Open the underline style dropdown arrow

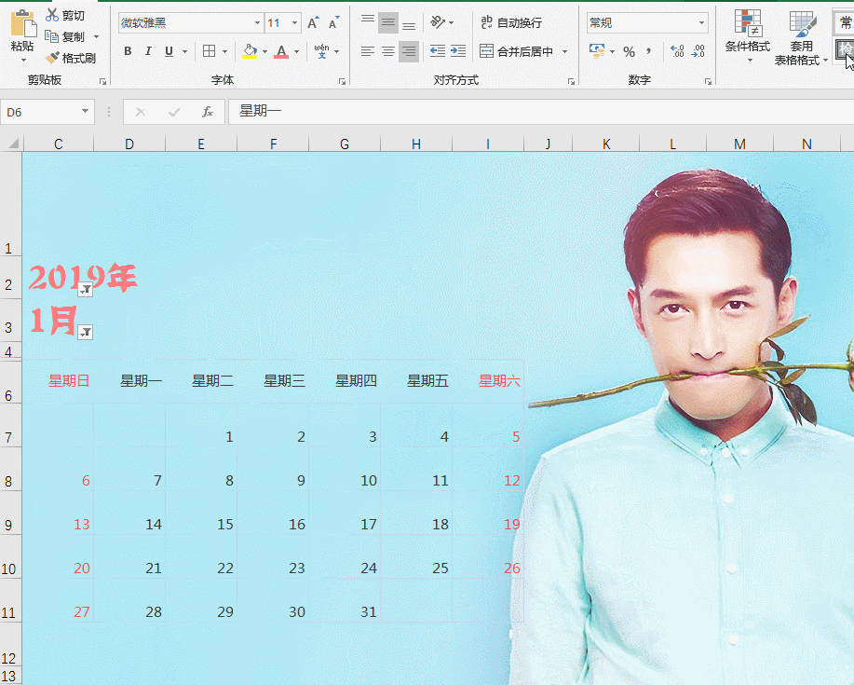click(x=184, y=51)
